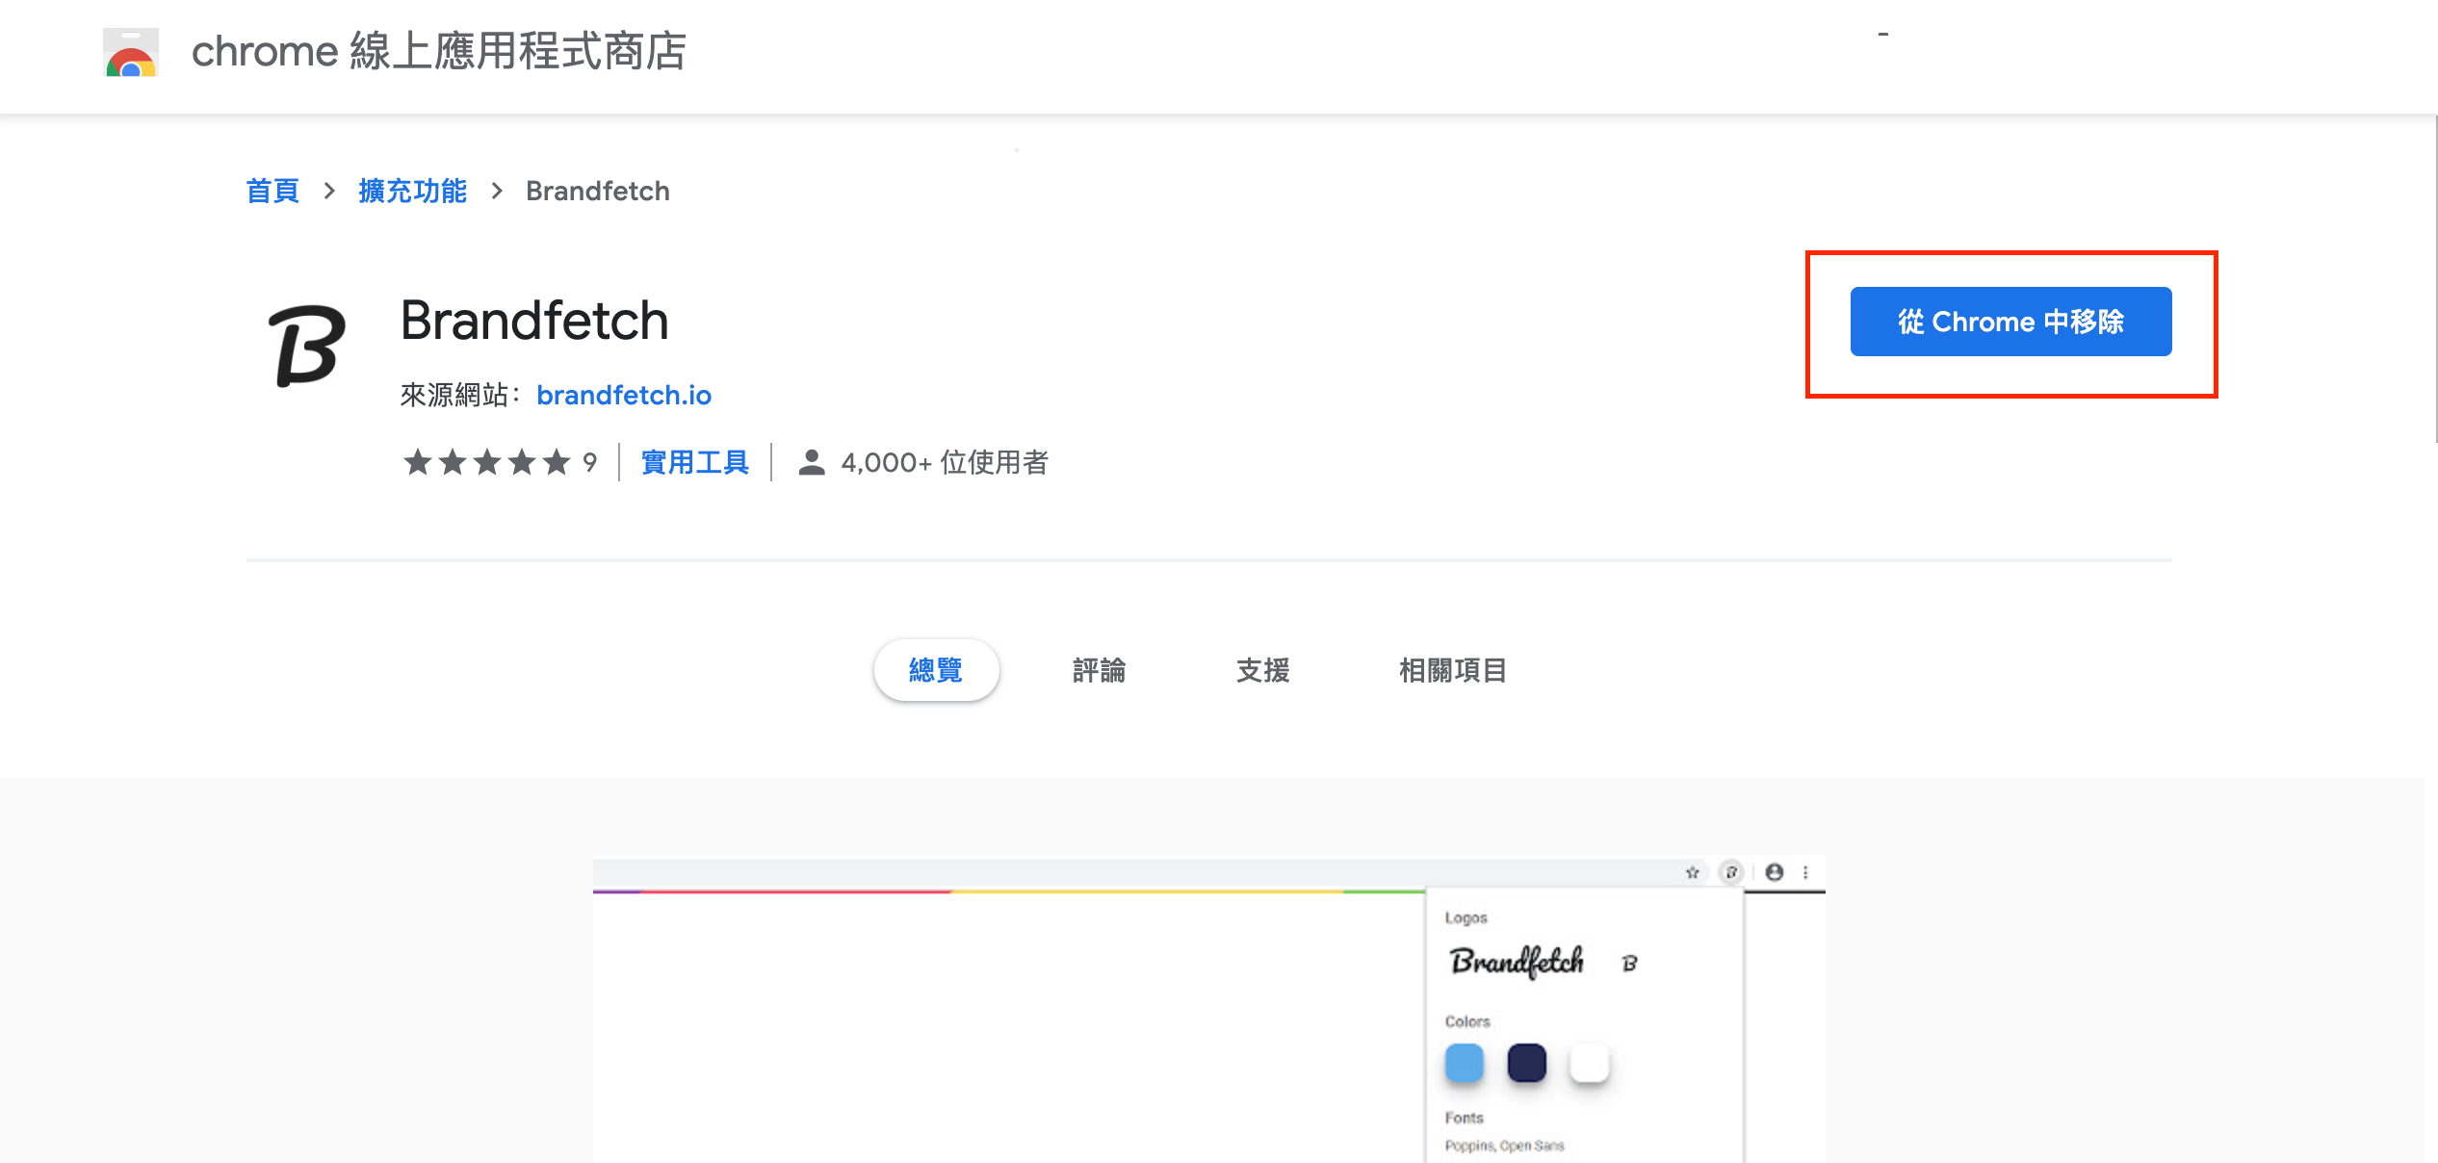
Task: Click the dark navy color swatch
Action: pos(1527,1063)
